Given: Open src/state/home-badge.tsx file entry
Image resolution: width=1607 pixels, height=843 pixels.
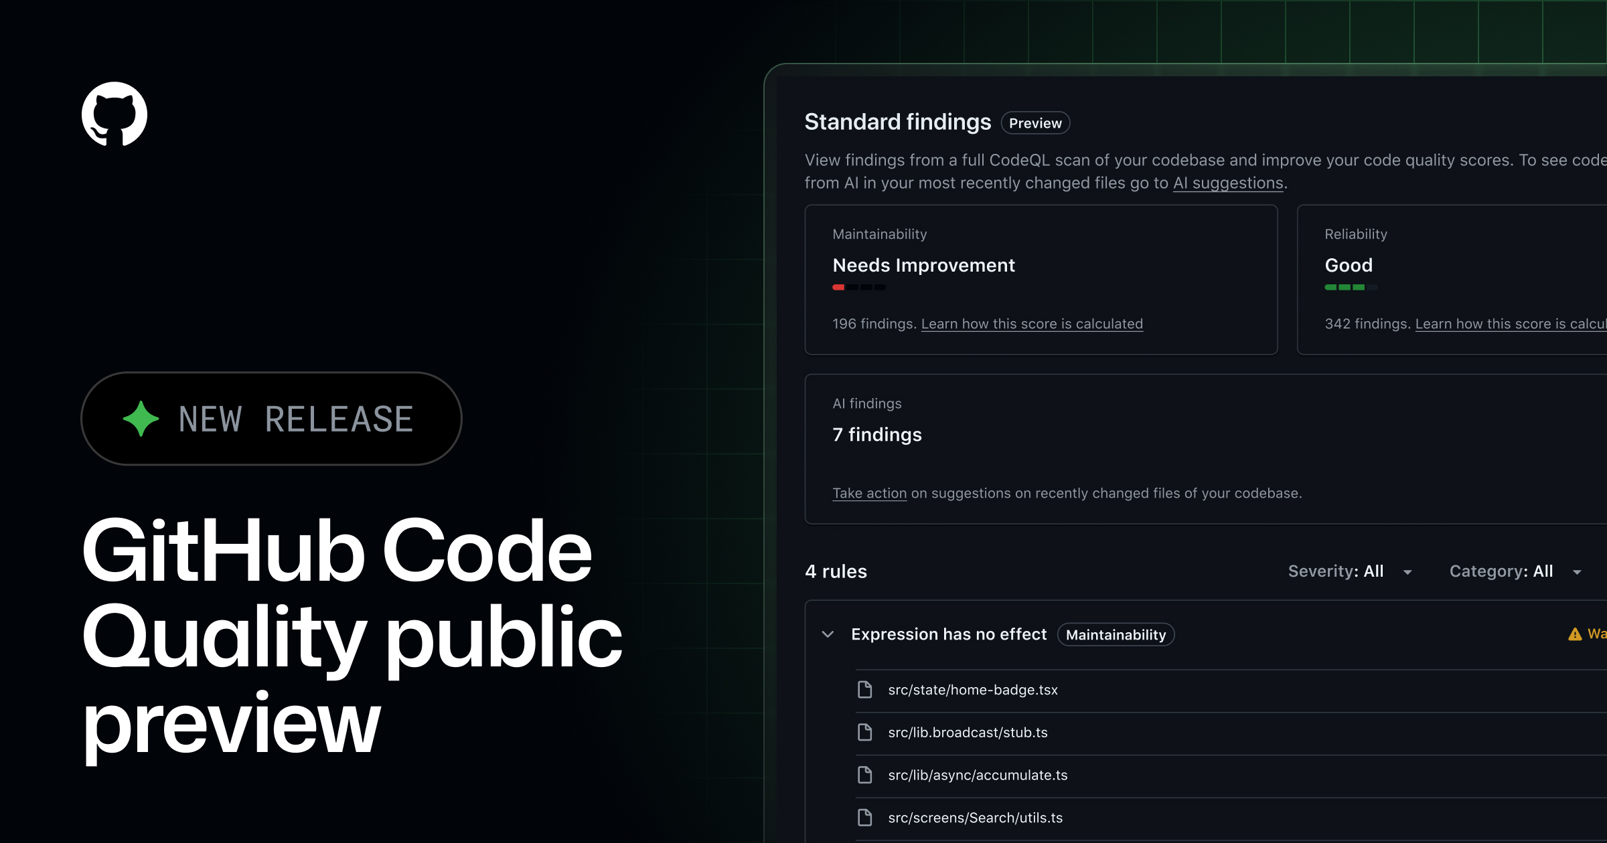Looking at the screenshot, I should point(973,690).
